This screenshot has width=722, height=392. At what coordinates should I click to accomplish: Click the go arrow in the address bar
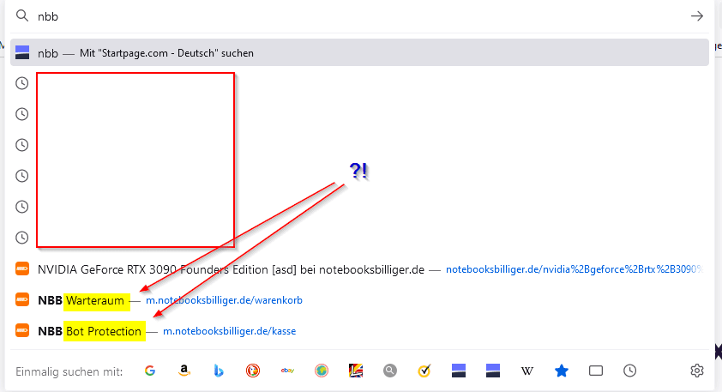[697, 16]
